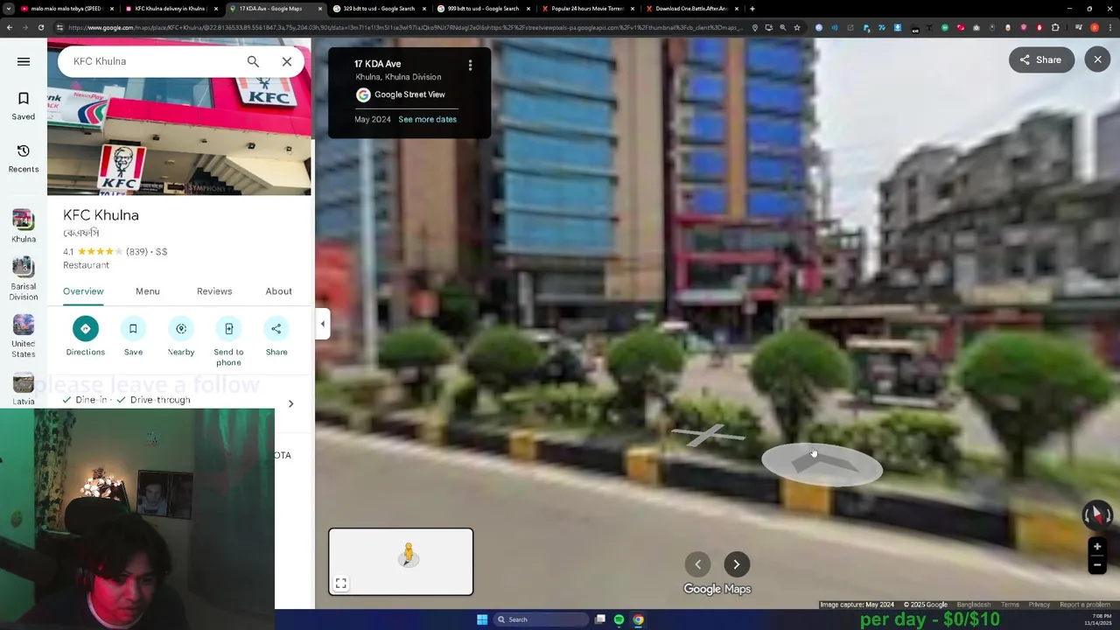Save KFC Khulna to a list
This screenshot has width=1120, height=630.
133,337
